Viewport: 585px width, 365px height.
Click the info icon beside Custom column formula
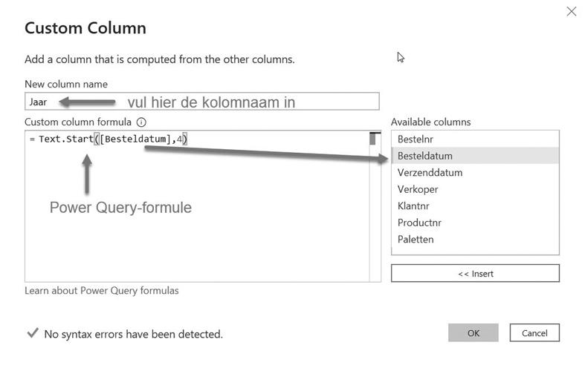coord(142,122)
